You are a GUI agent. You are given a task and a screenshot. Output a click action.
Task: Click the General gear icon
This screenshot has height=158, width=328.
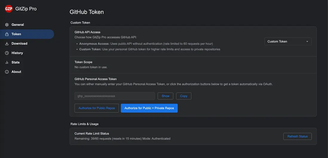point(7,25)
